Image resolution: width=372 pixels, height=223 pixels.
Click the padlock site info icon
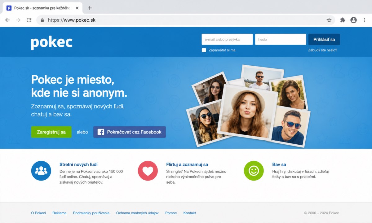(x=42, y=20)
